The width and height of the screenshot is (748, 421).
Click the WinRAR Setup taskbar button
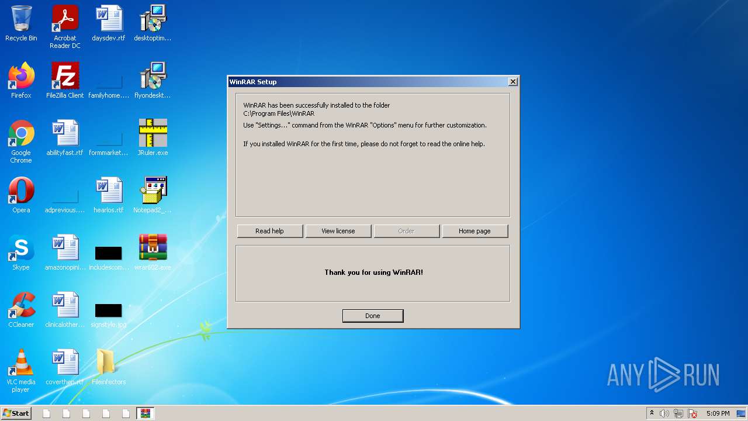tap(146, 413)
